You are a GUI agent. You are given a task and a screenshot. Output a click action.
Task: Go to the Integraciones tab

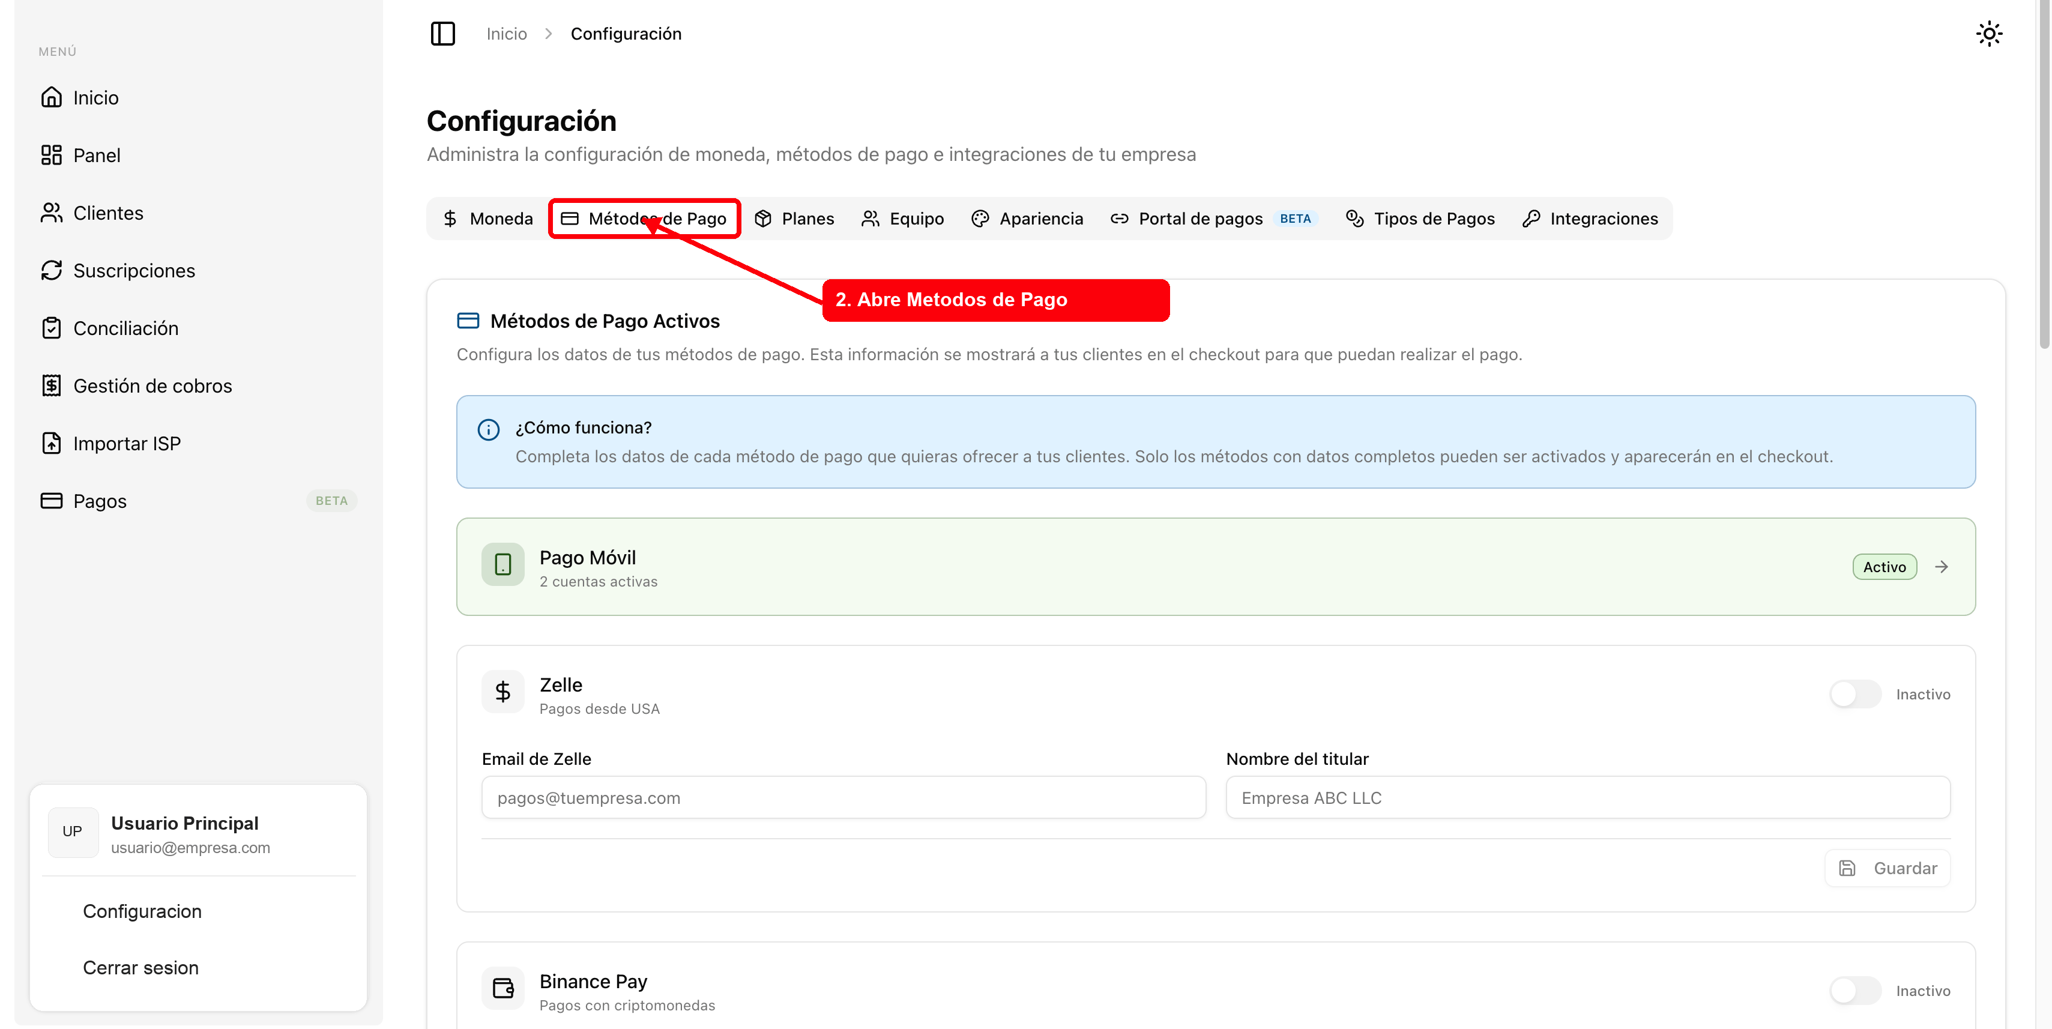tap(1590, 218)
